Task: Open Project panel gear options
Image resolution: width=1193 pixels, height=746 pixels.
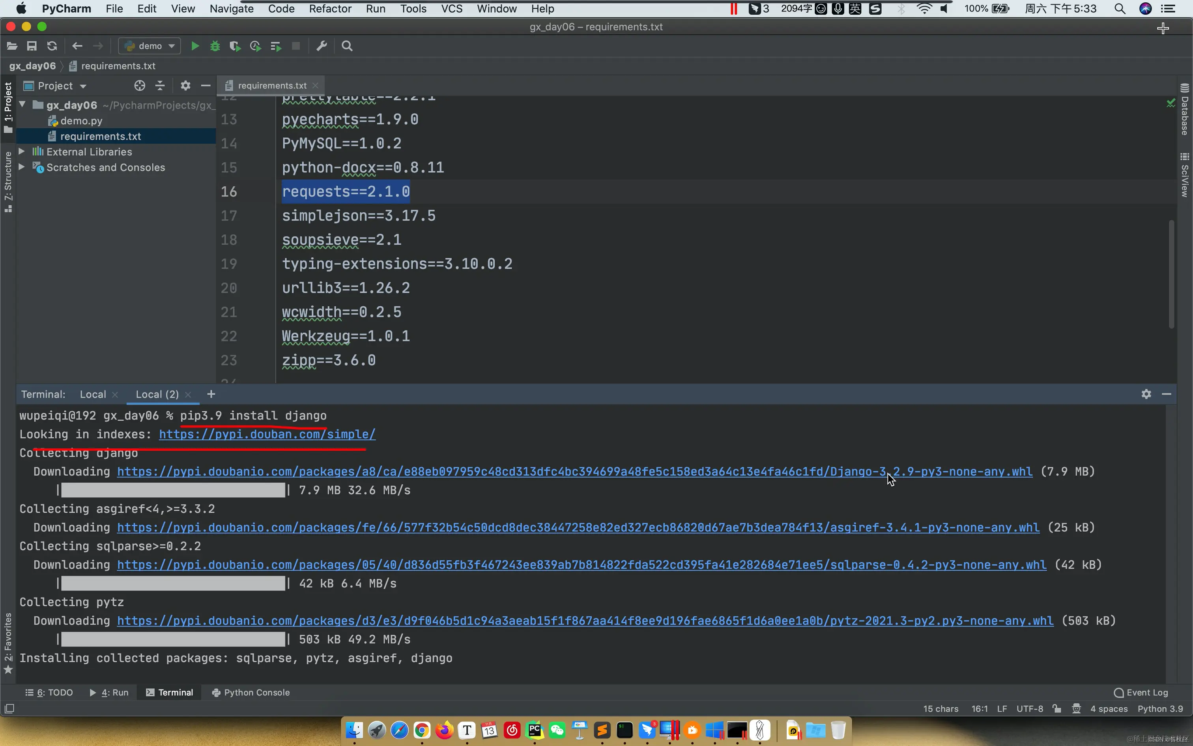Action: [185, 85]
